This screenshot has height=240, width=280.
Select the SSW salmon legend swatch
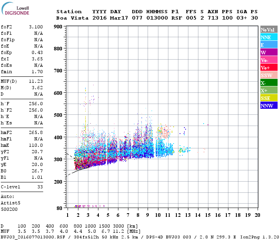click(x=269, y=75)
